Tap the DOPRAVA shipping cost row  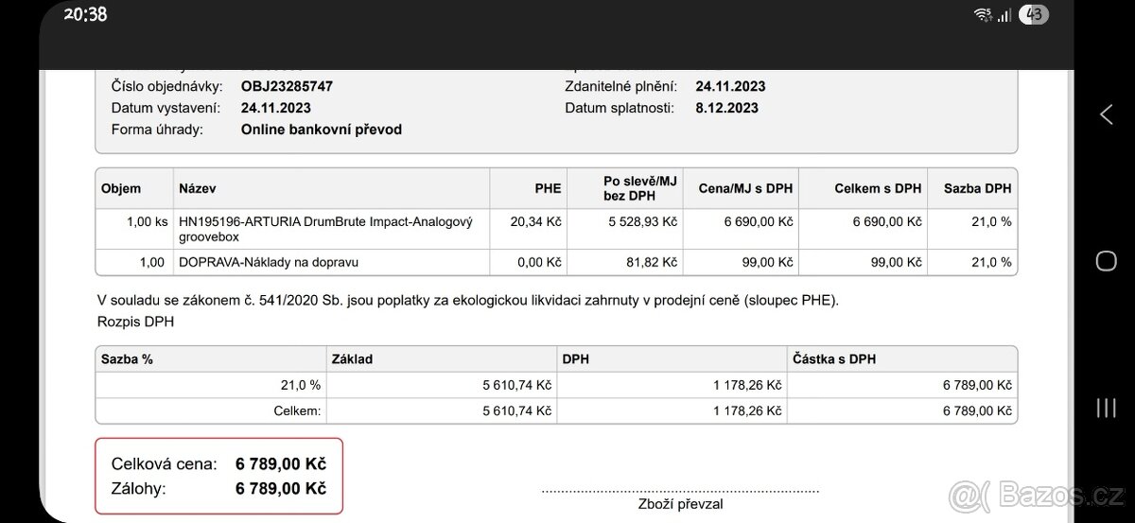(x=556, y=262)
